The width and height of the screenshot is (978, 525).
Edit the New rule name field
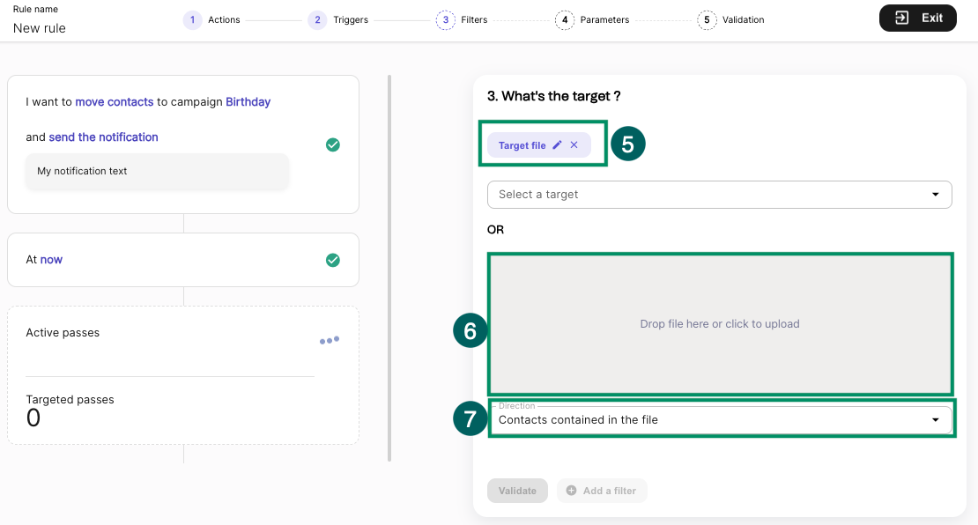40,28
